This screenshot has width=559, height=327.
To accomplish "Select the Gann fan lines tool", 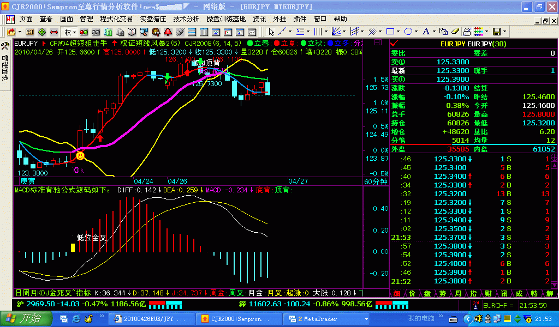I will pos(336,32).
